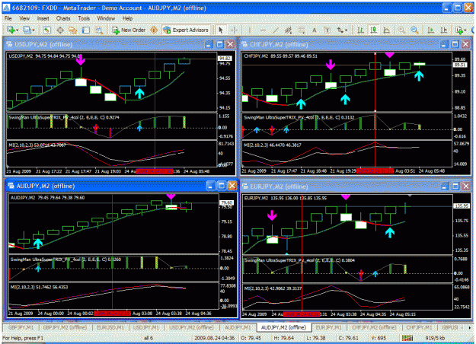476x344 pixels.
Task: Switch to the AUDJPY,M1 chart tab
Action: tap(238, 327)
